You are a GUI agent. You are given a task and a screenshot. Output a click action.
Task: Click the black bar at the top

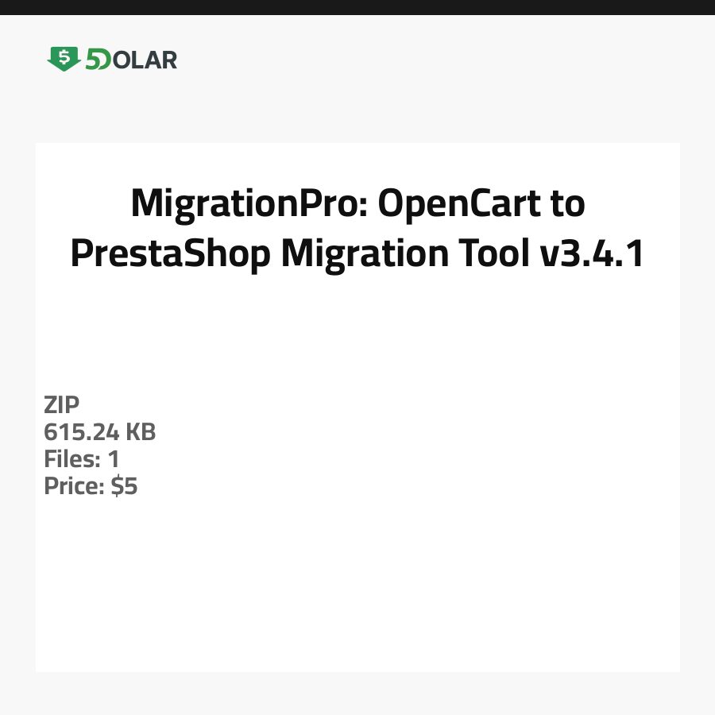[x=357, y=7]
